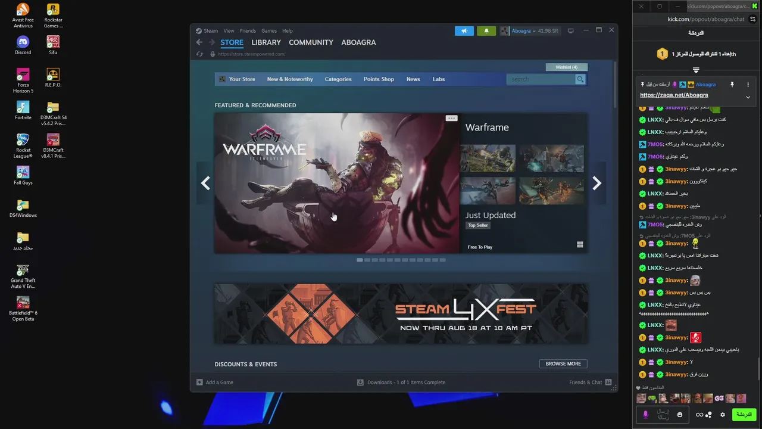The height and width of the screenshot is (429, 762).
Task: Switch to the LIBRARY tab
Action: (266, 42)
